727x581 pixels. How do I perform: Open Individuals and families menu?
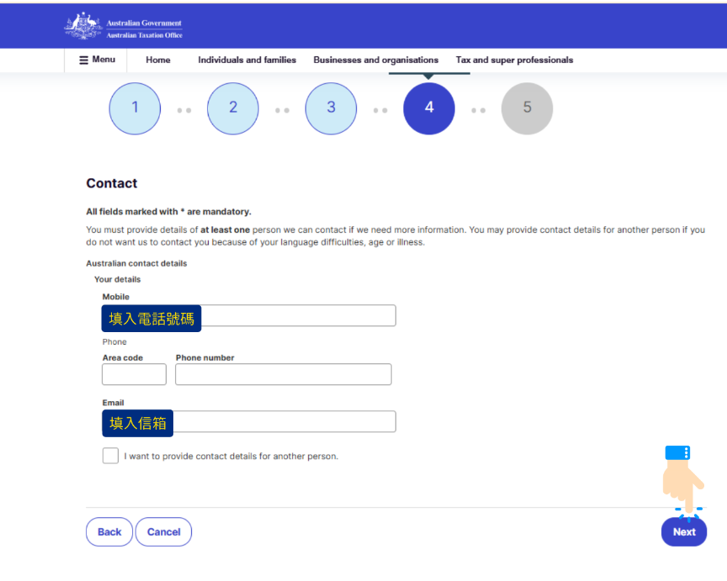pos(247,60)
